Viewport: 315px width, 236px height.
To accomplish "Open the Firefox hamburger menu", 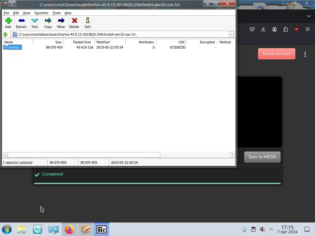I will point(307,29).
